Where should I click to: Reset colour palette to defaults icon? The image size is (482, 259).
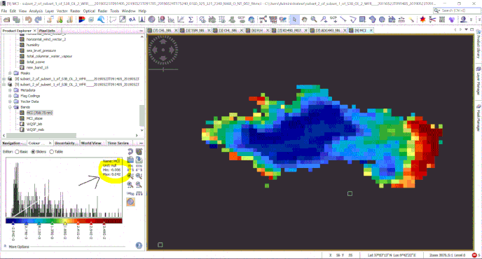[130, 151]
